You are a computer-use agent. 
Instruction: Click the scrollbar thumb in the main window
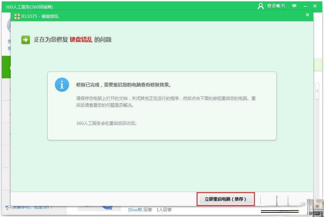(317, 91)
